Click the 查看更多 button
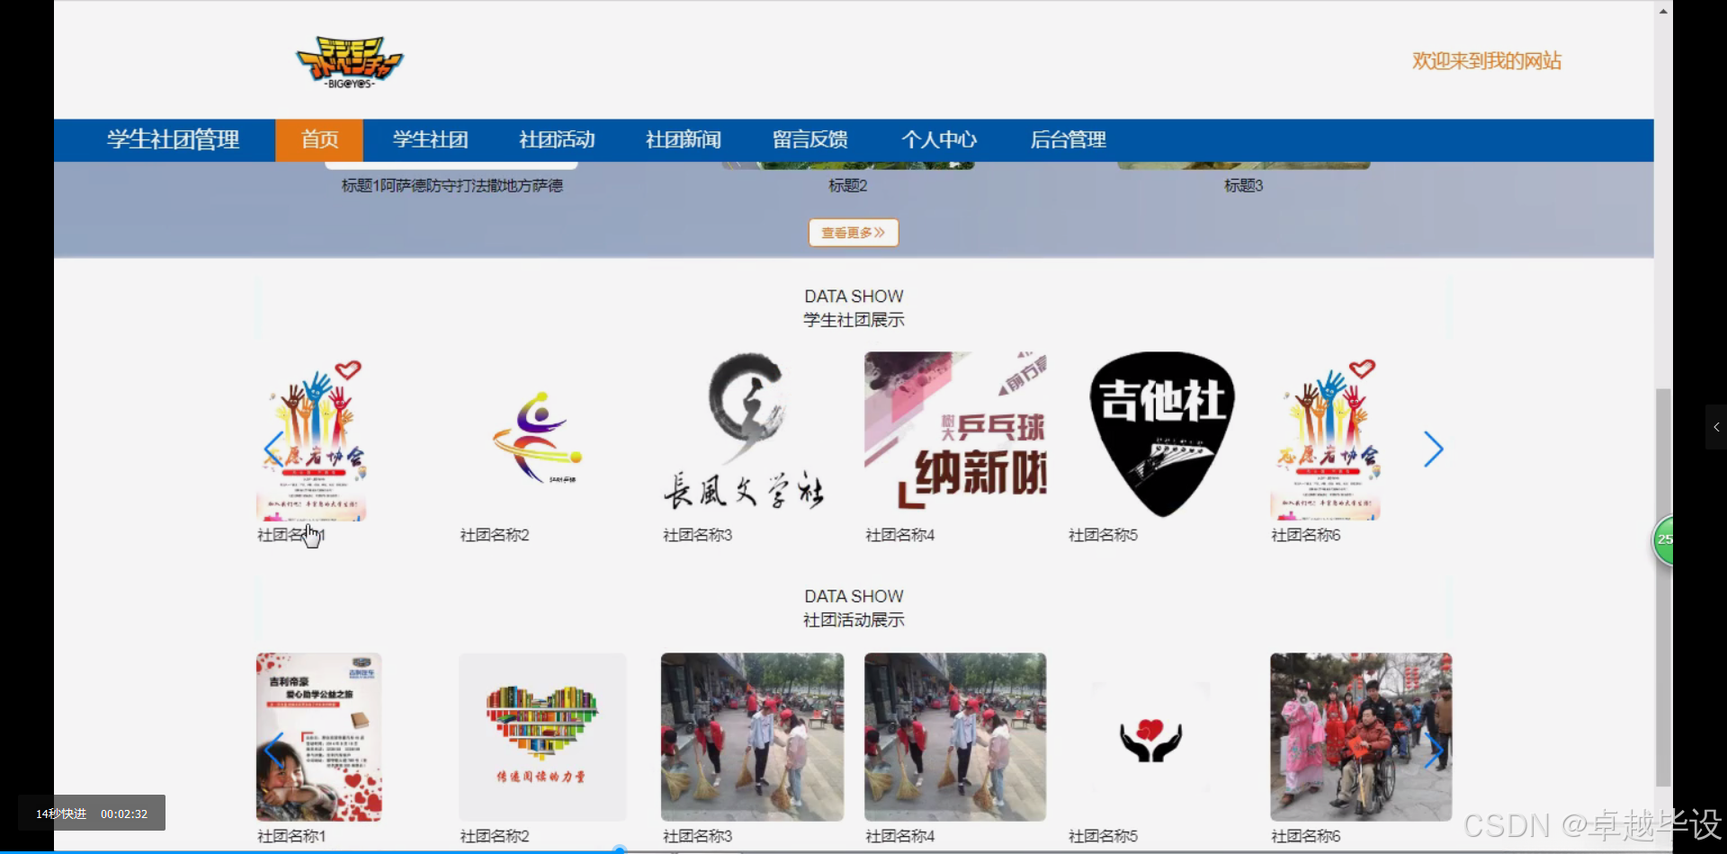Screen dimensions: 1727x854 853,232
